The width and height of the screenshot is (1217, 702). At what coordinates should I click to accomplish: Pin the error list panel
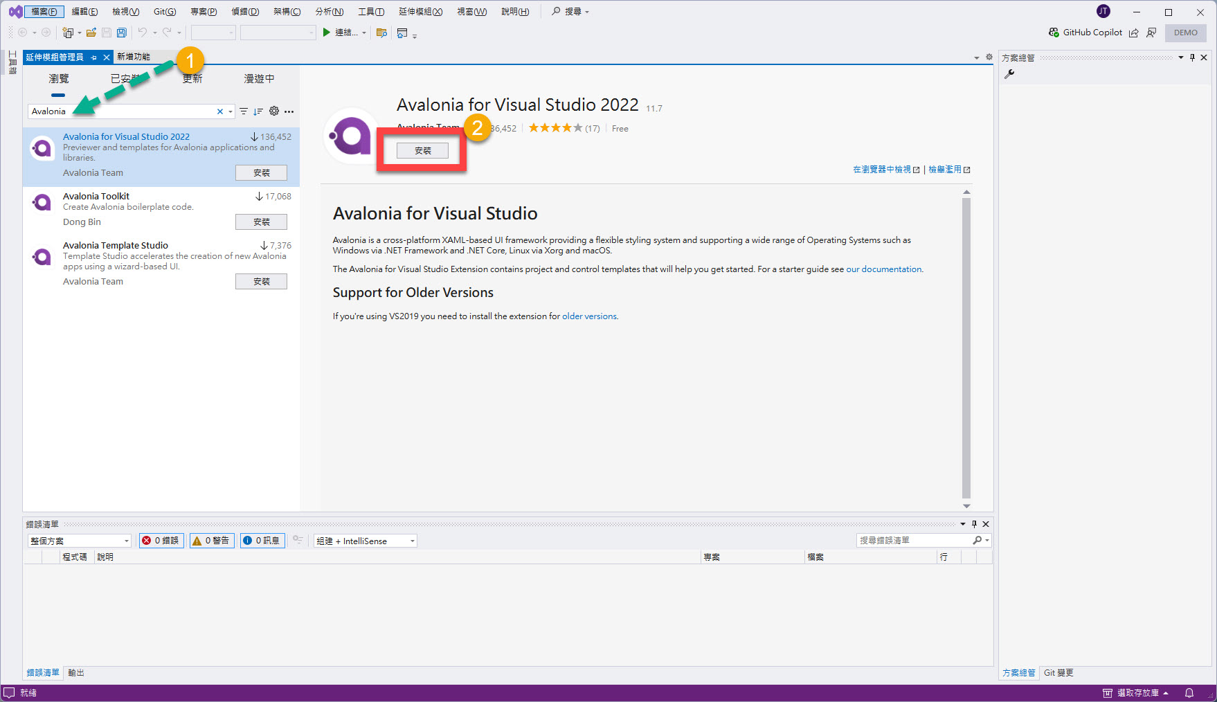click(x=974, y=524)
